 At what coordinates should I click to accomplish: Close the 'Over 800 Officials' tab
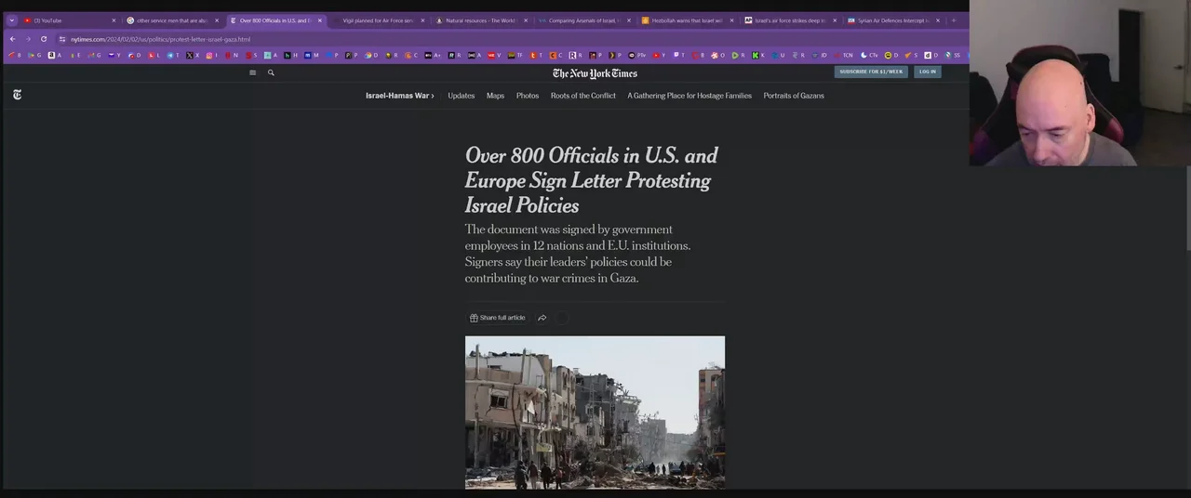tap(320, 20)
